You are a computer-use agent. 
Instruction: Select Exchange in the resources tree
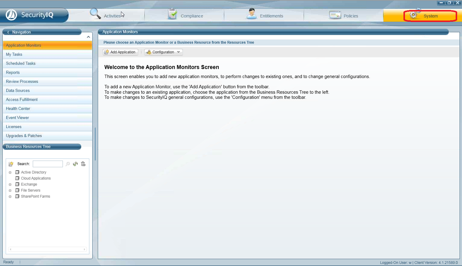[x=29, y=184]
